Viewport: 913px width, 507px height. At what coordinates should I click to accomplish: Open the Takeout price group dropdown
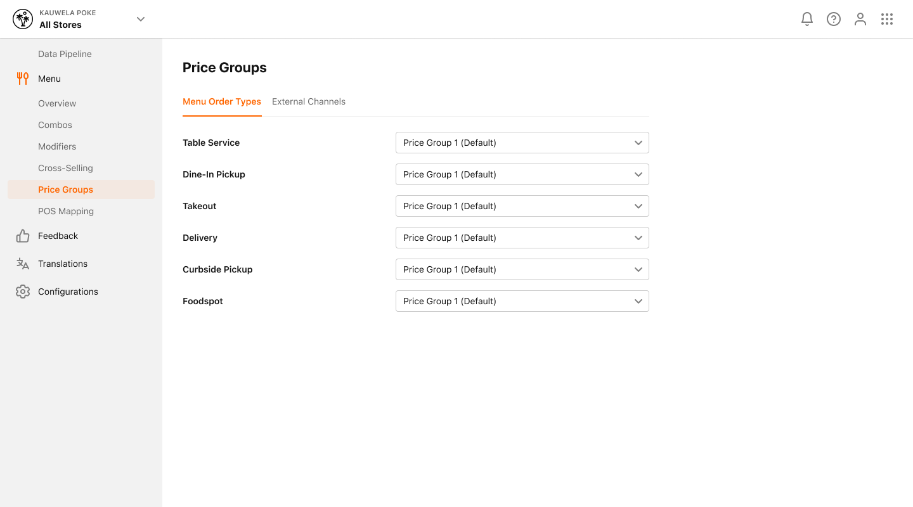pyautogui.click(x=522, y=206)
